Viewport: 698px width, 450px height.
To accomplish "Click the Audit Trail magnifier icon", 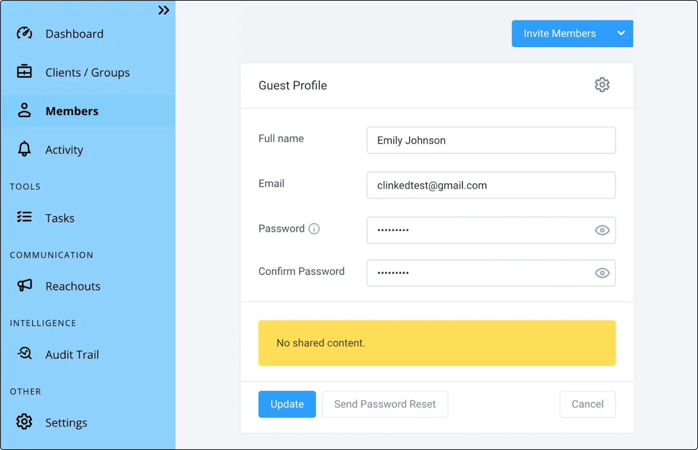I will coord(24,354).
